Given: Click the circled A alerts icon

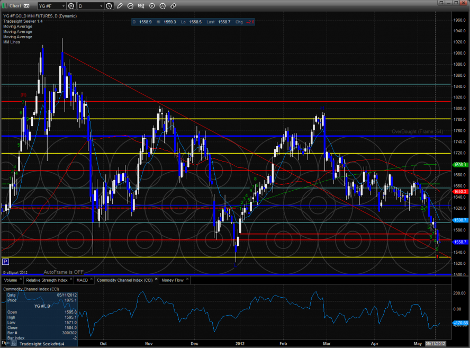Looking at the screenshot, I should 162,6.
